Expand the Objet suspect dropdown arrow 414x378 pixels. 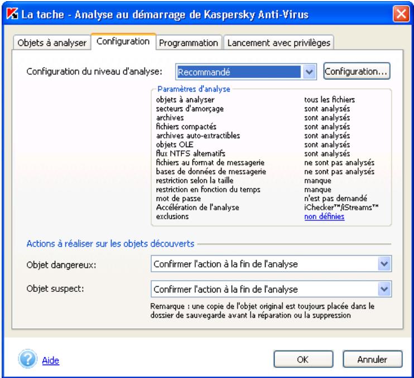pos(384,289)
